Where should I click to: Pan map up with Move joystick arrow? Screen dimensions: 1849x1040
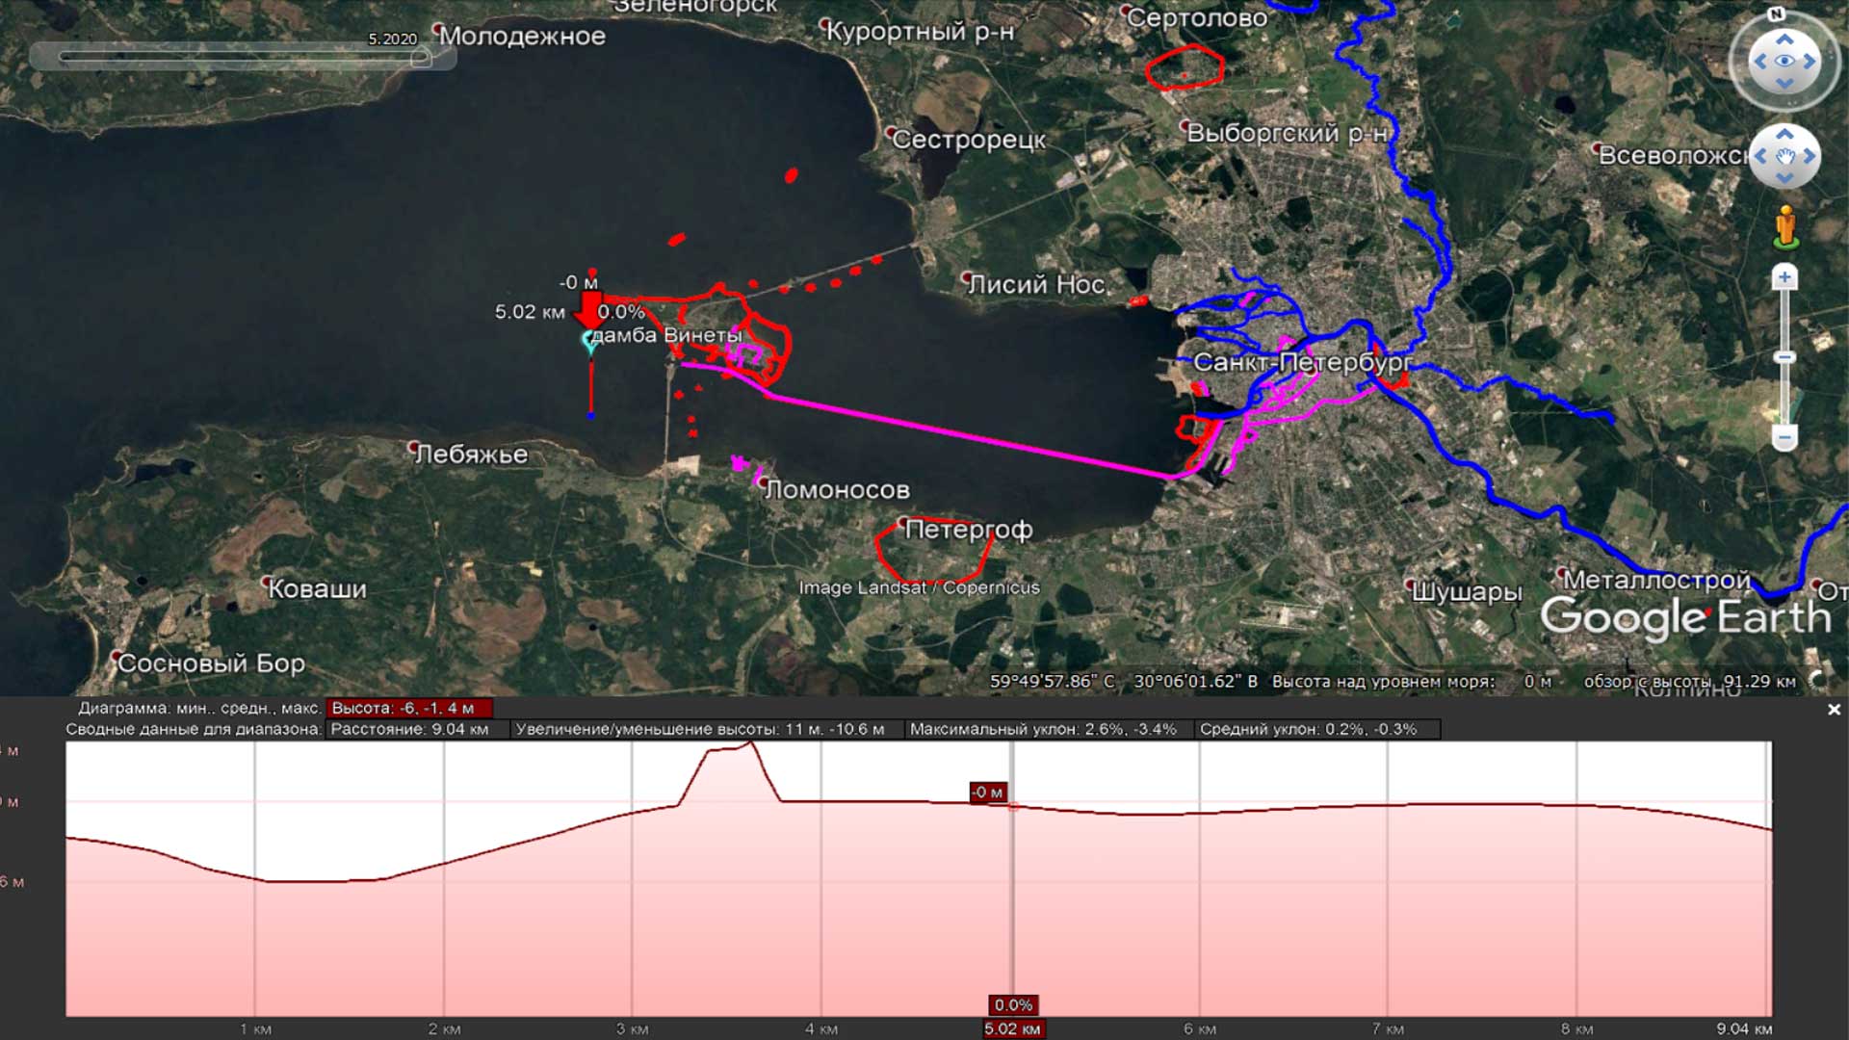point(1784,133)
